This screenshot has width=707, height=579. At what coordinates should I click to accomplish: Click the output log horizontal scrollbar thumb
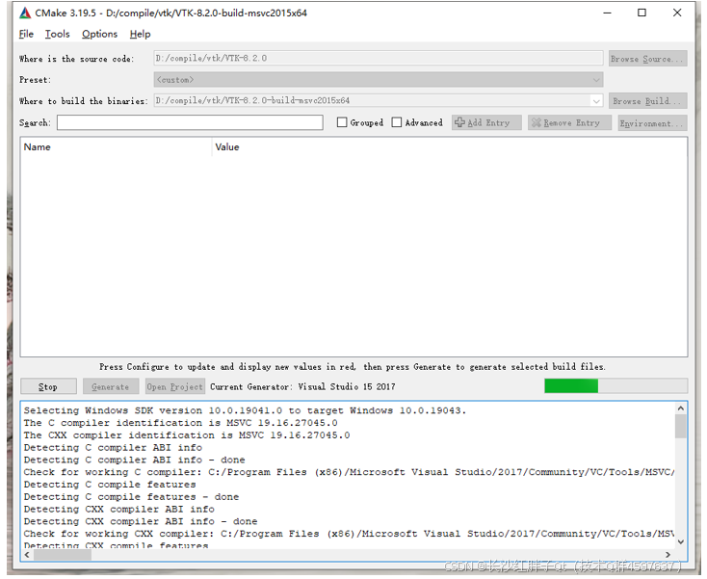pyautogui.click(x=63, y=555)
